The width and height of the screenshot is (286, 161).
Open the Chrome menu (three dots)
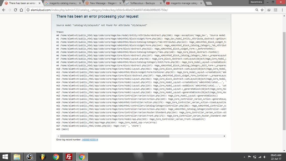point(282,10)
